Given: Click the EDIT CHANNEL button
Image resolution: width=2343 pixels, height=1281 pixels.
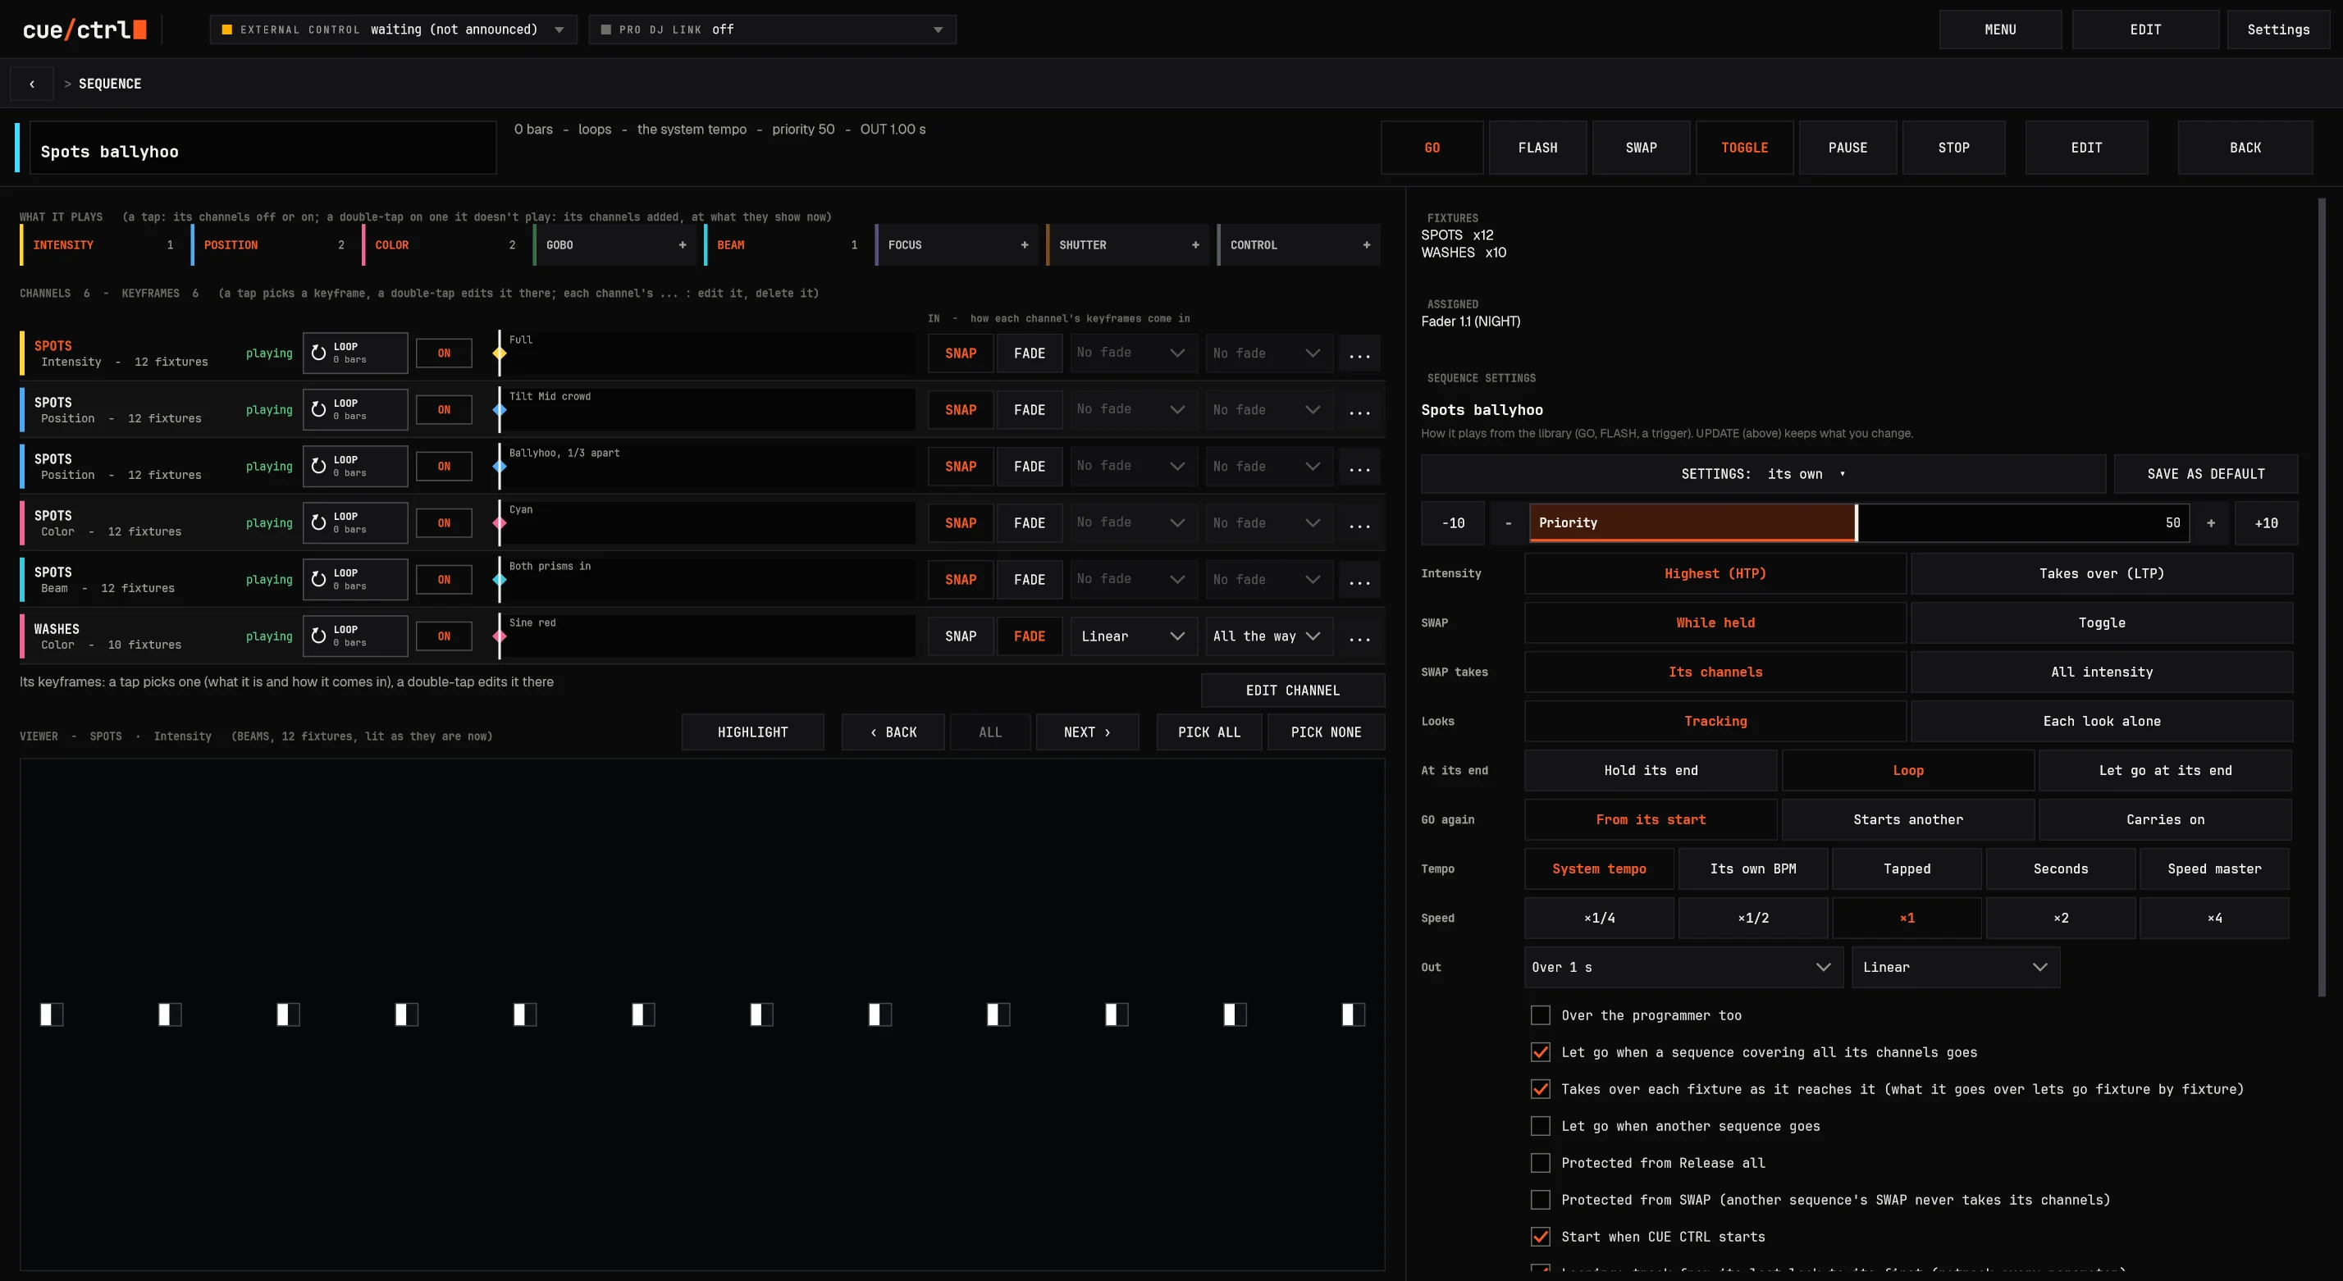Looking at the screenshot, I should pos(1292,690).
